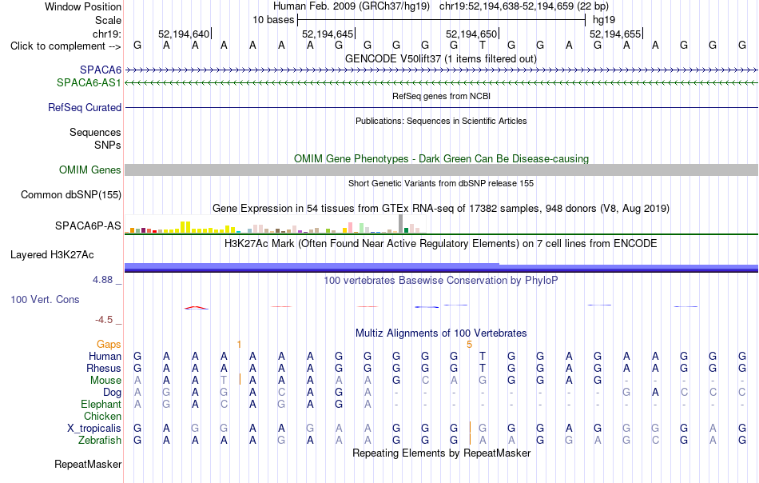Viewport: 759px width, 483px height.
Task: Click the green SPACA6-AS1 arrowed gene line
Action: pyautogui.click(x=441, y=83)
